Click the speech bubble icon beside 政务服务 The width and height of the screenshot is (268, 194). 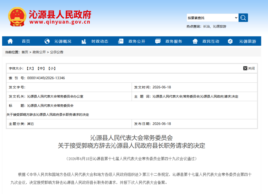158,41
